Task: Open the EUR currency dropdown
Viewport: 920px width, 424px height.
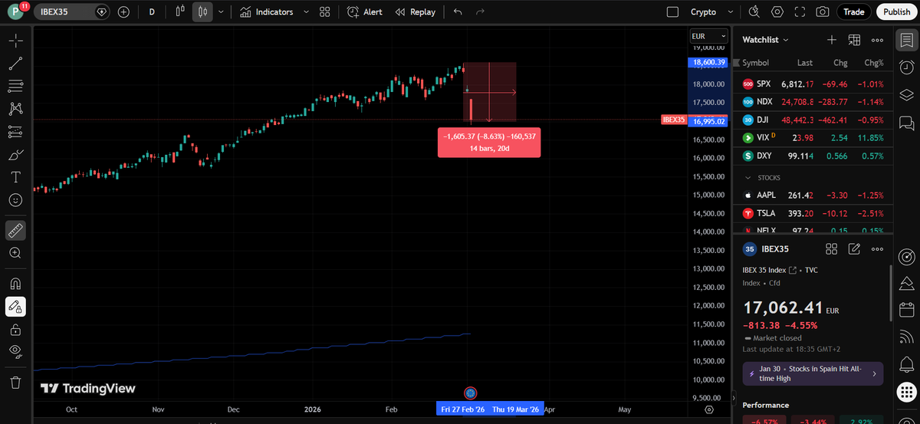Action: [709, 36]
